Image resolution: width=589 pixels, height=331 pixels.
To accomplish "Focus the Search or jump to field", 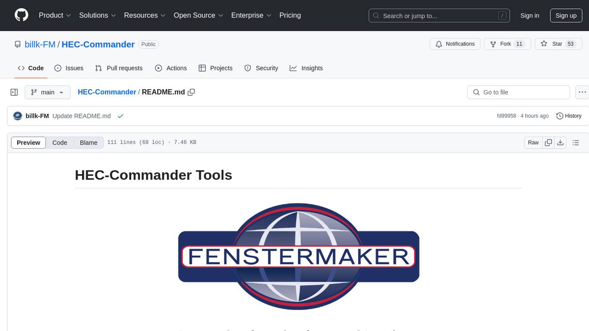I will (x=439, y=16).
